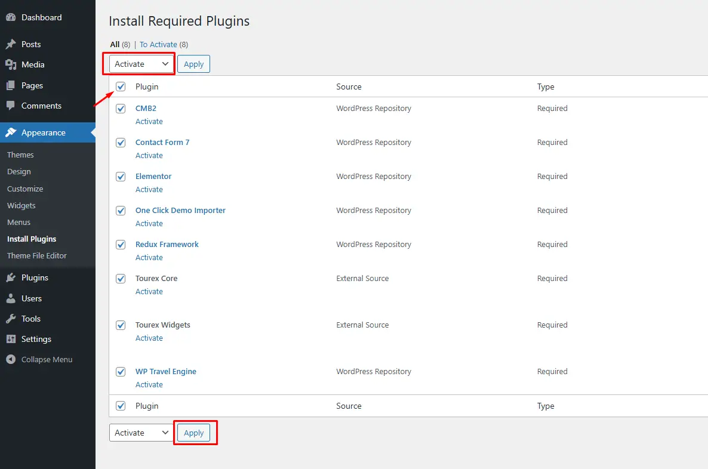Open the Media menu item

(33, 64)
